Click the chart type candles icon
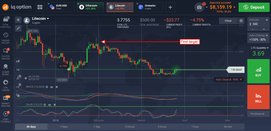271x131 pixels. 18,61
